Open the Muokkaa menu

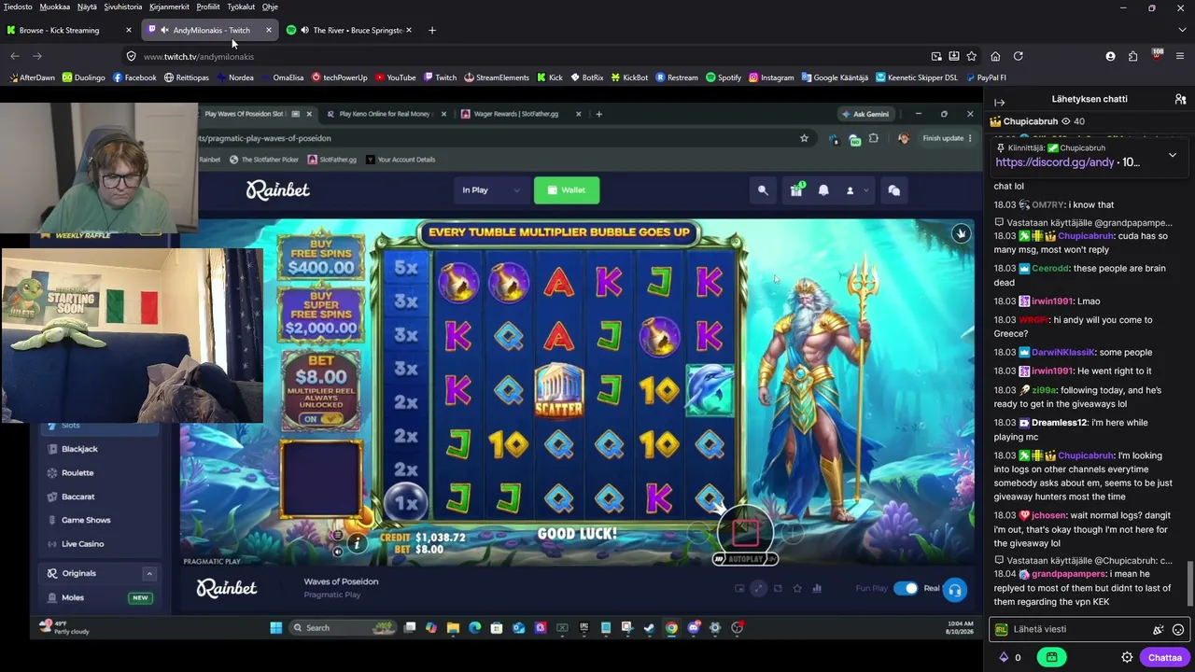point(55,7)
